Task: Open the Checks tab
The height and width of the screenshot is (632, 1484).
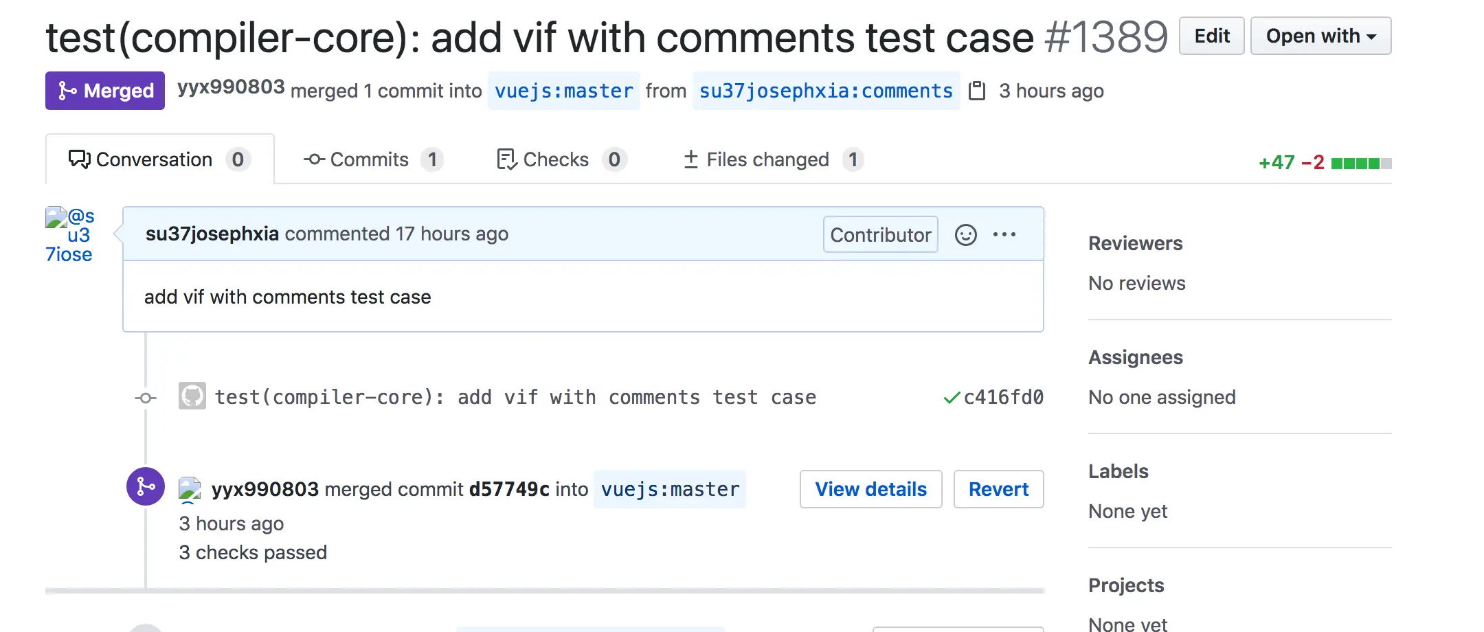Action: [x=561, y=159]
